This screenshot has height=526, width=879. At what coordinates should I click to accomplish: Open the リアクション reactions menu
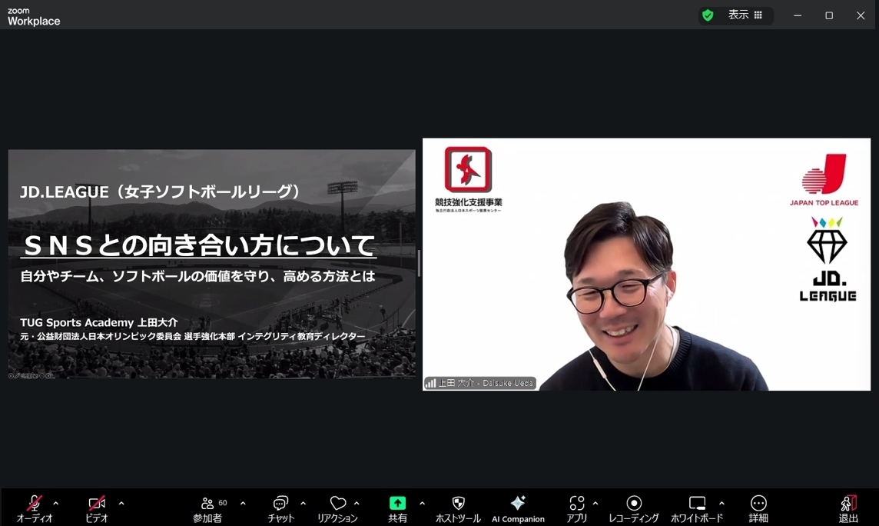coord(337,509)
